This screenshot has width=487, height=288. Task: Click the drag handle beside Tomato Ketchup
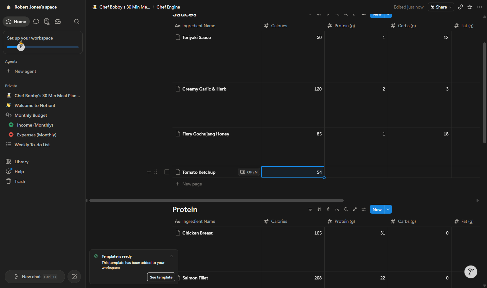tap(156, 172)
